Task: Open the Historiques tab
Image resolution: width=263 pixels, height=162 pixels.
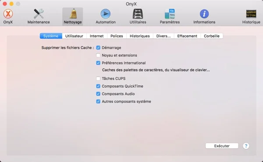Action: click(x=140, y=36)
